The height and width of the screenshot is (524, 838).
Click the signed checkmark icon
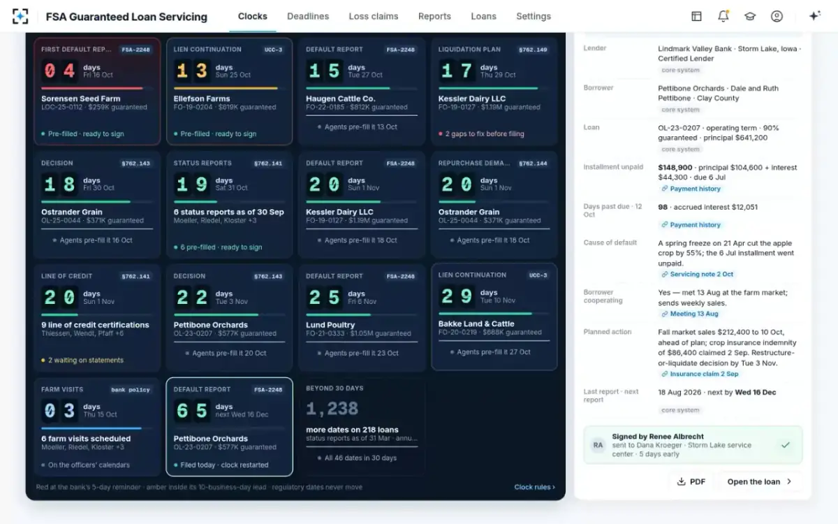(x=786, y=445)
